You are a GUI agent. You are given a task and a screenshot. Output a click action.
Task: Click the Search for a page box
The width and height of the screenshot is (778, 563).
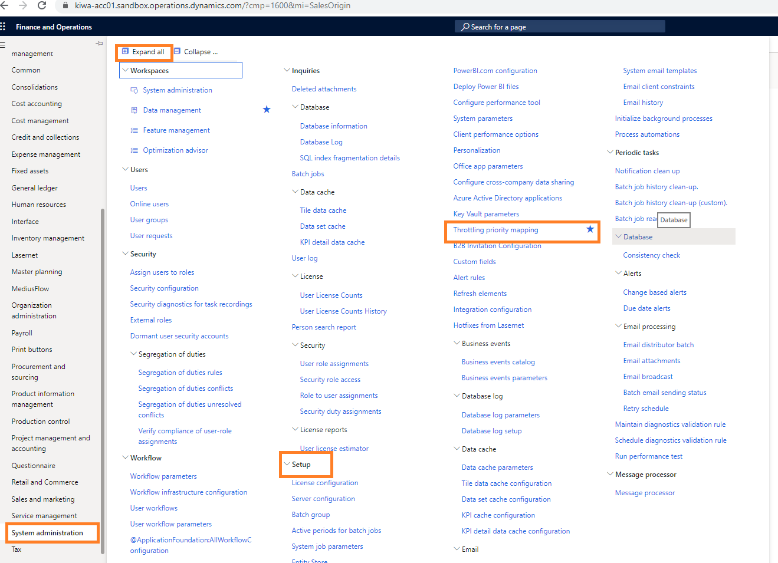[x=559, y=27]
